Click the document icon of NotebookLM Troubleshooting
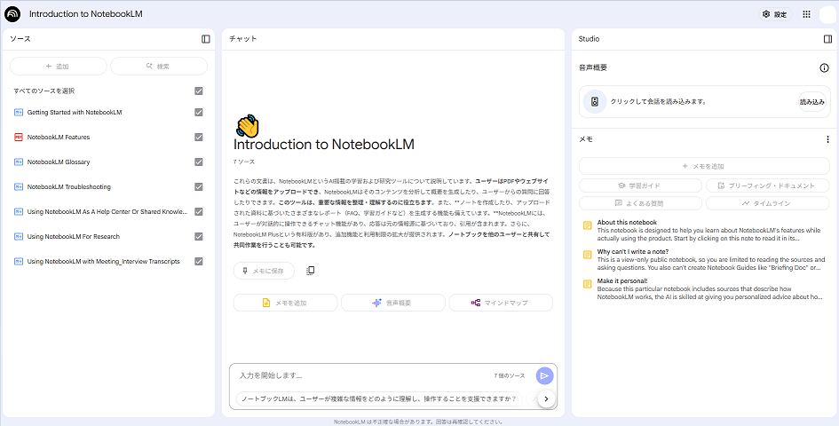 point(19,186)
